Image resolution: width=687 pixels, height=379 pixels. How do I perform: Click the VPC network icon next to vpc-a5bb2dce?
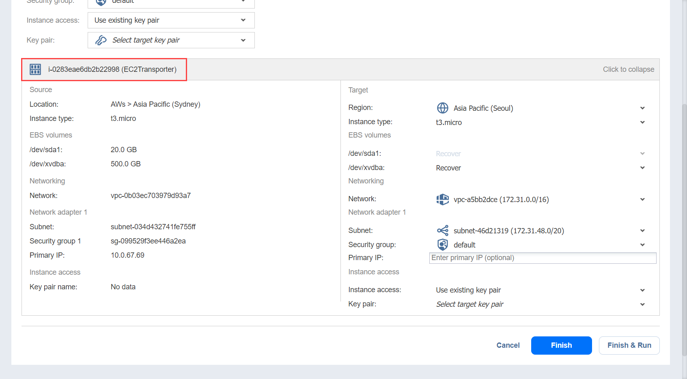[442, 199]
